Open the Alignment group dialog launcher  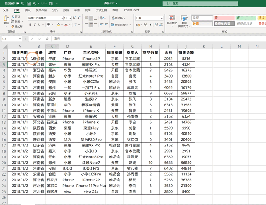pyautogui.click(x=132, y=32)
